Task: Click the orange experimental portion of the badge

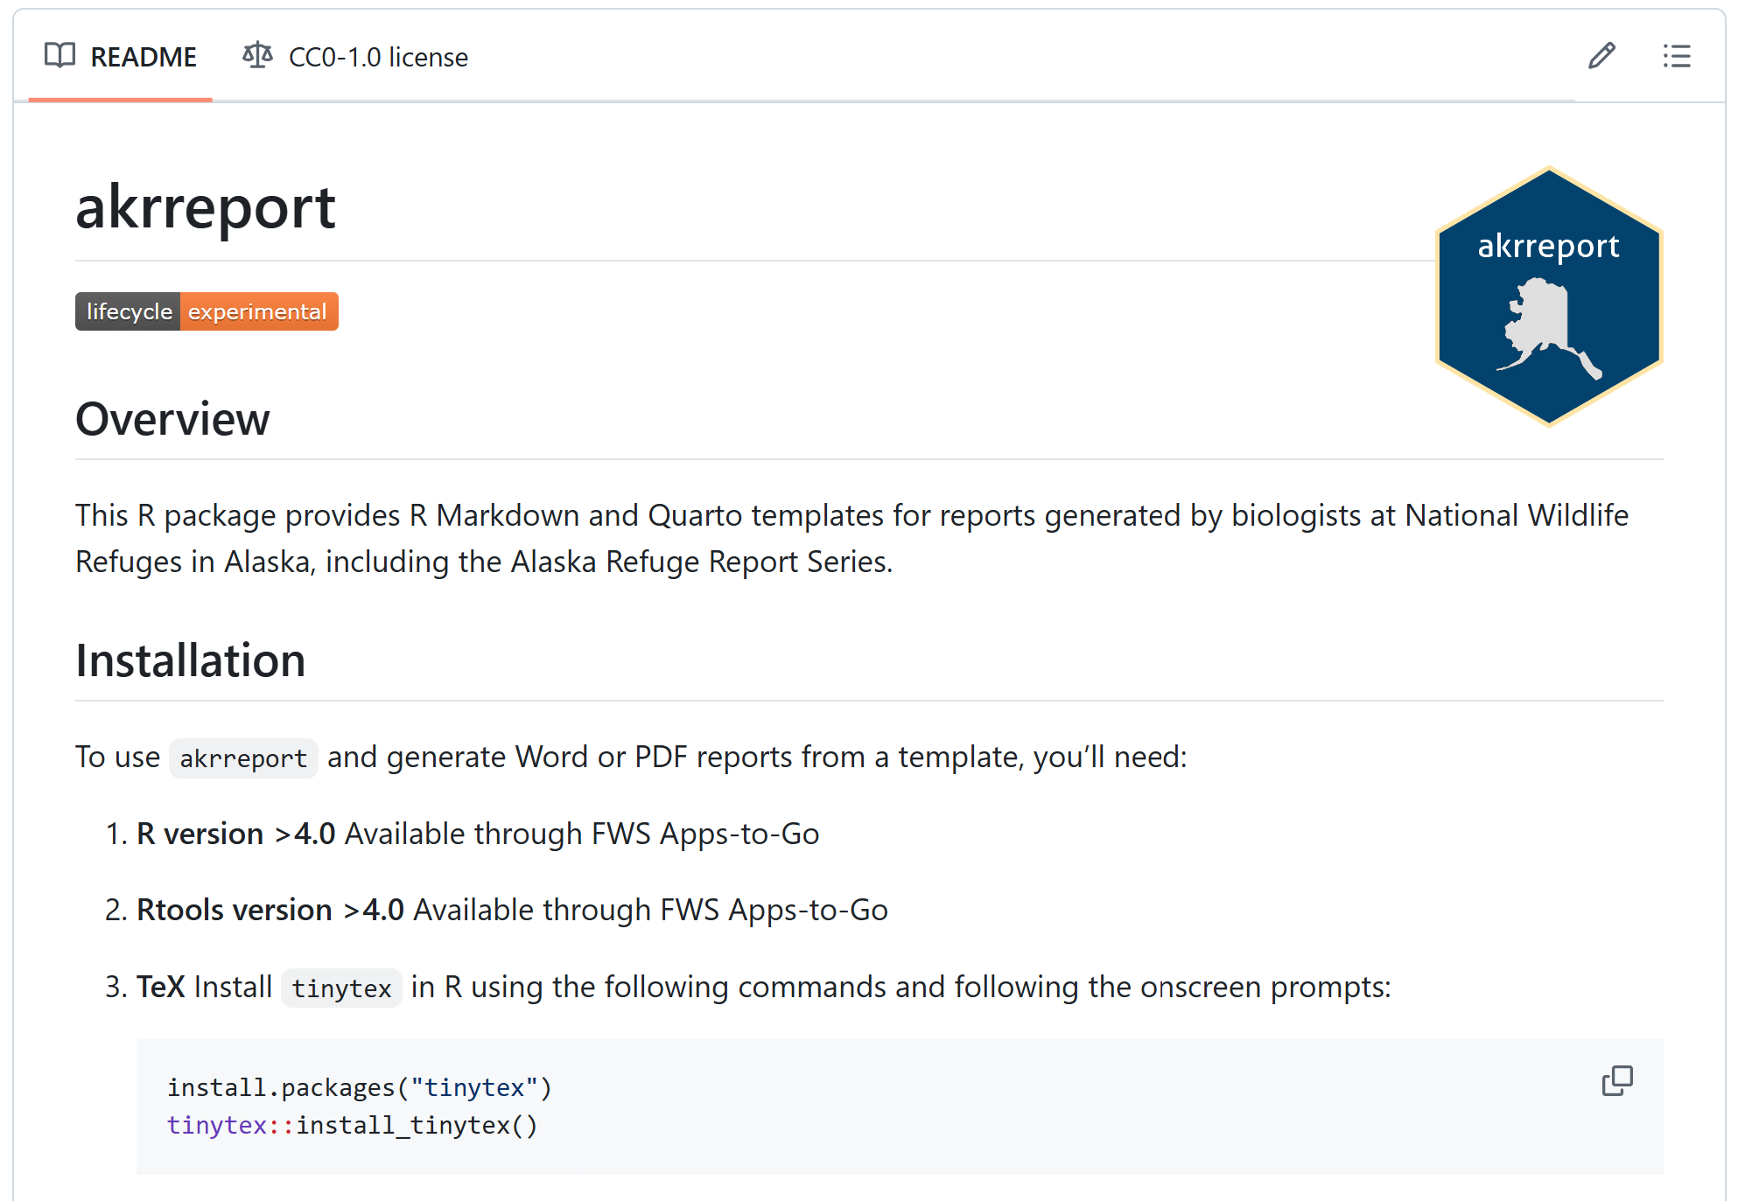Action: point(258,311)
